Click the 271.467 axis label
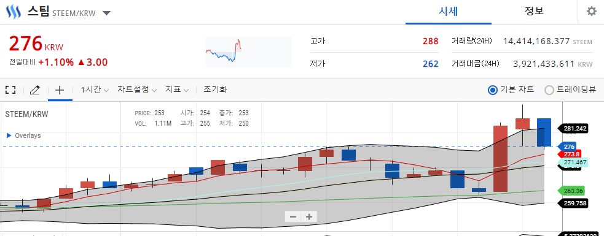 click(x=573, y=162)
